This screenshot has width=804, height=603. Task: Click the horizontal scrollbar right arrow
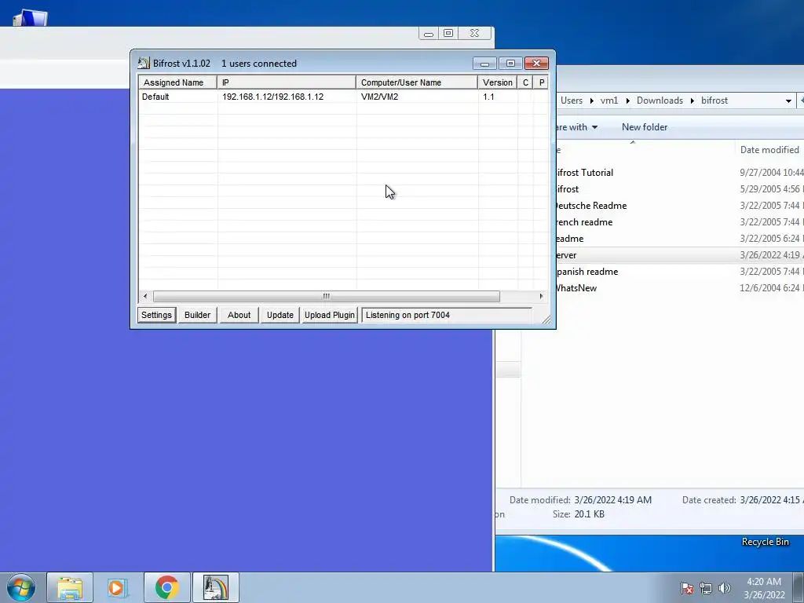click(541, 296)
